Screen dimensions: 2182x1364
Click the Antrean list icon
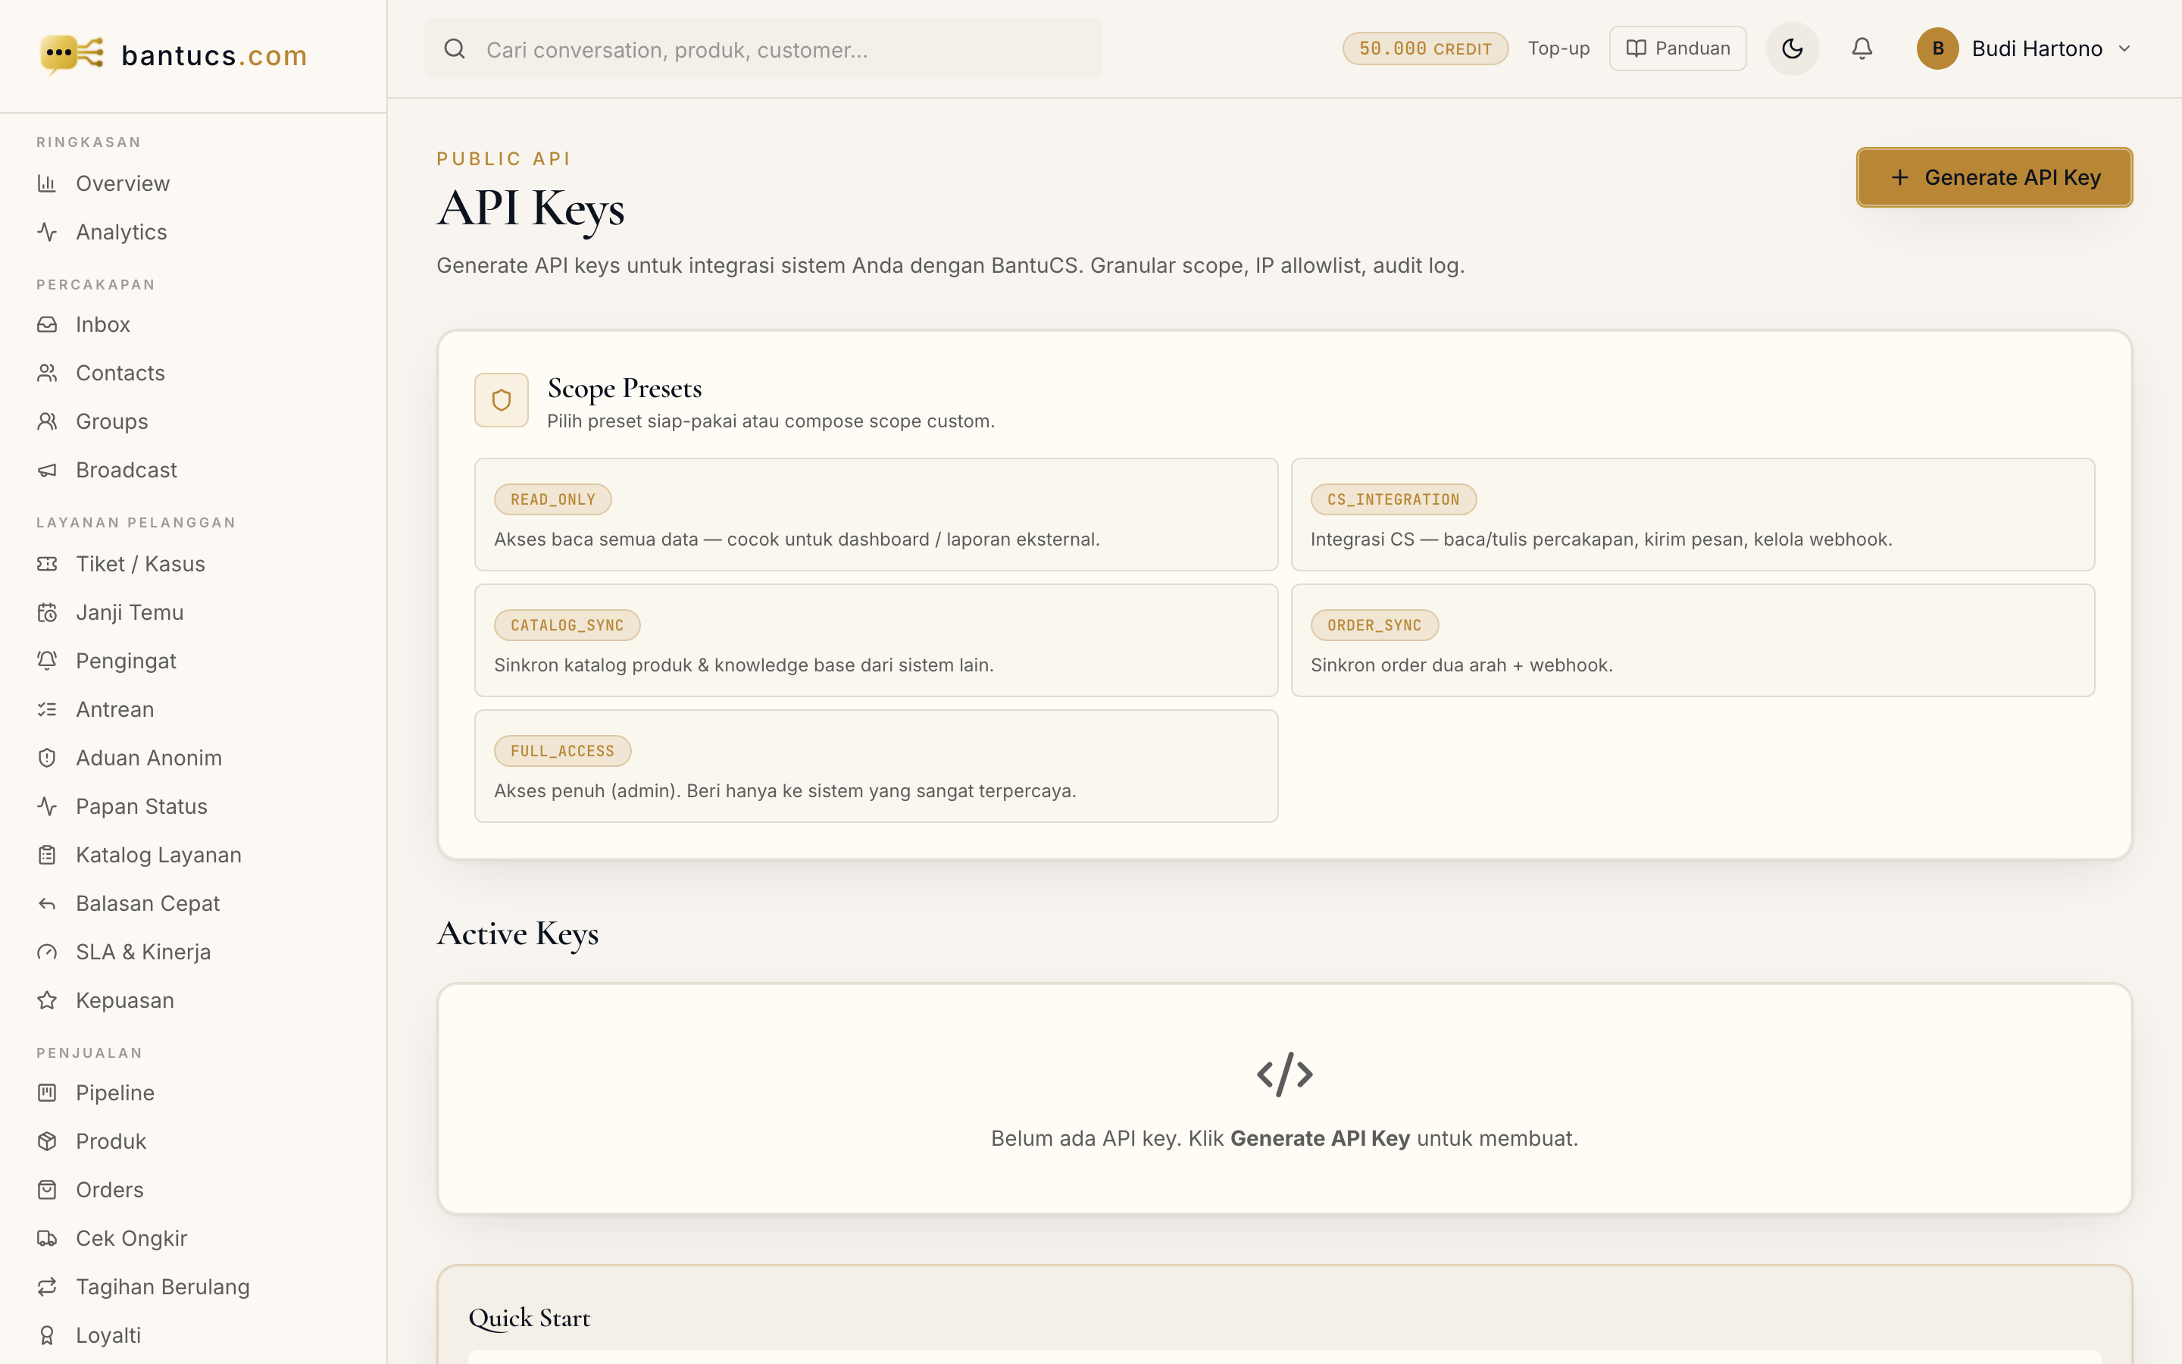47,710
